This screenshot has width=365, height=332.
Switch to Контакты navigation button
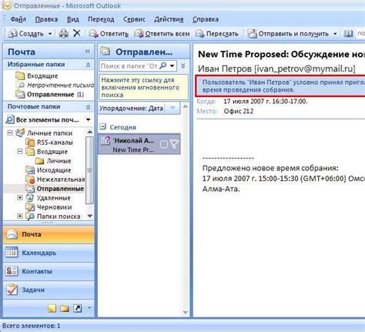coord(49,271)
